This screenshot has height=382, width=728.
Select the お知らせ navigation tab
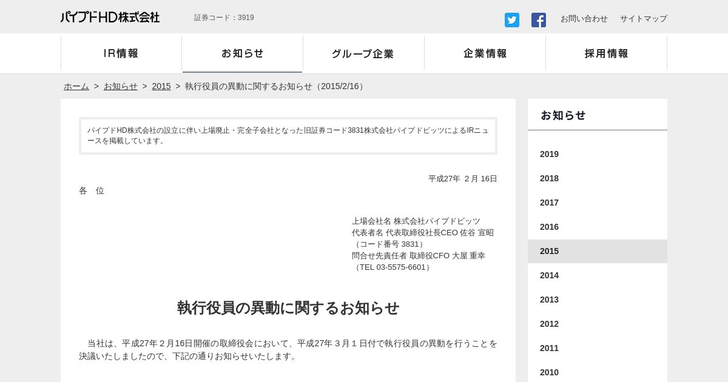pos(243,53)
